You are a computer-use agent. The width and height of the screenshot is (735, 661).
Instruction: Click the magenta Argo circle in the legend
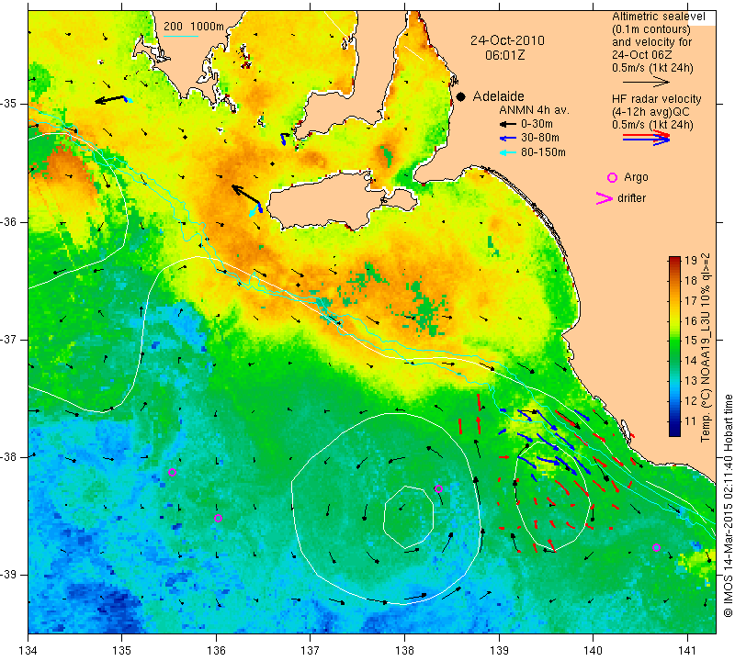point(612,177)
